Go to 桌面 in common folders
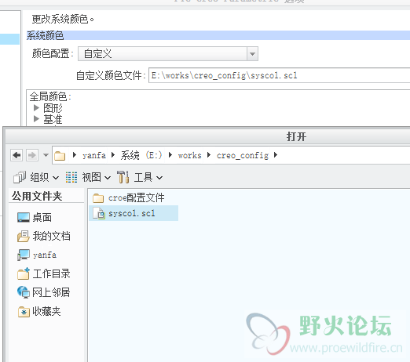Screen dimensions: 410x362 click(x=35, y=217)
